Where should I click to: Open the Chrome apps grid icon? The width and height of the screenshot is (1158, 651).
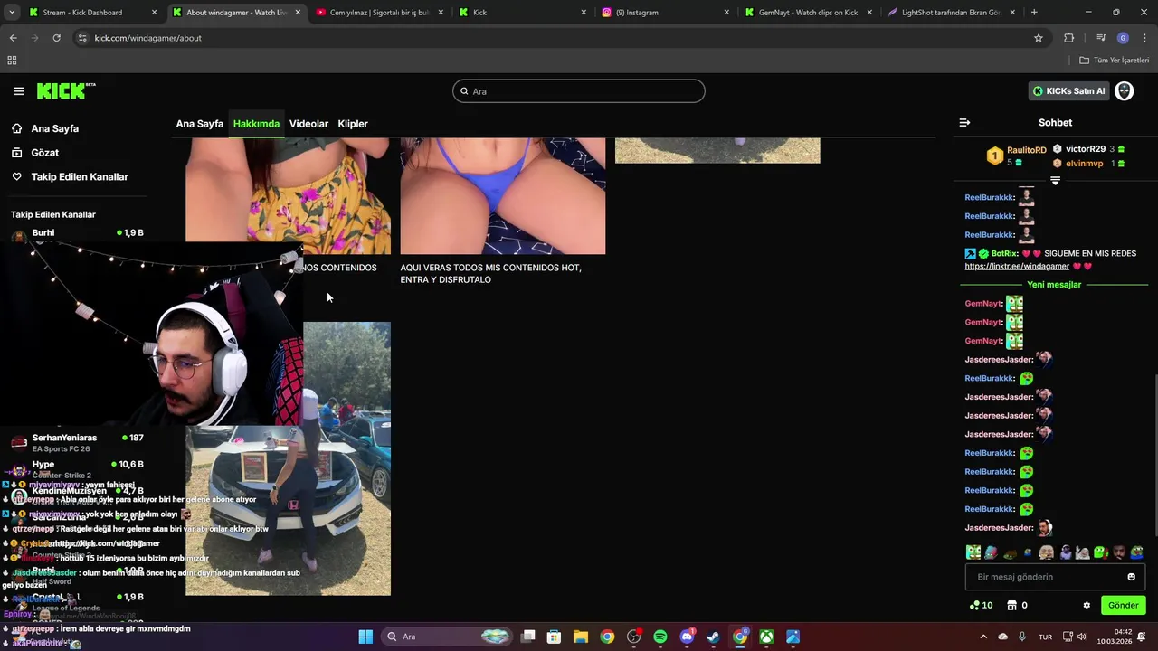tap(12, 61)
